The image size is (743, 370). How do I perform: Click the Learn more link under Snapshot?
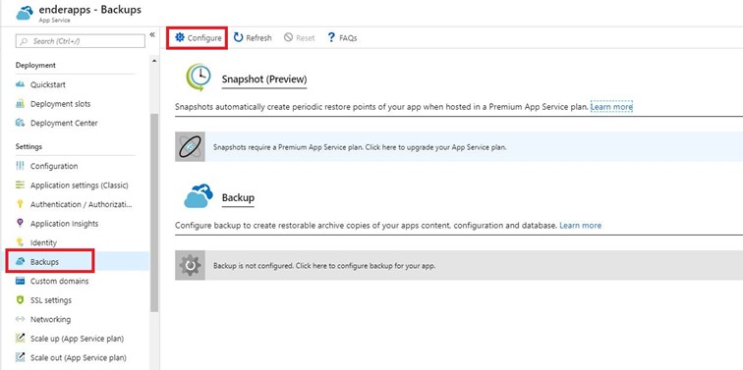click(x=611, y=107)
